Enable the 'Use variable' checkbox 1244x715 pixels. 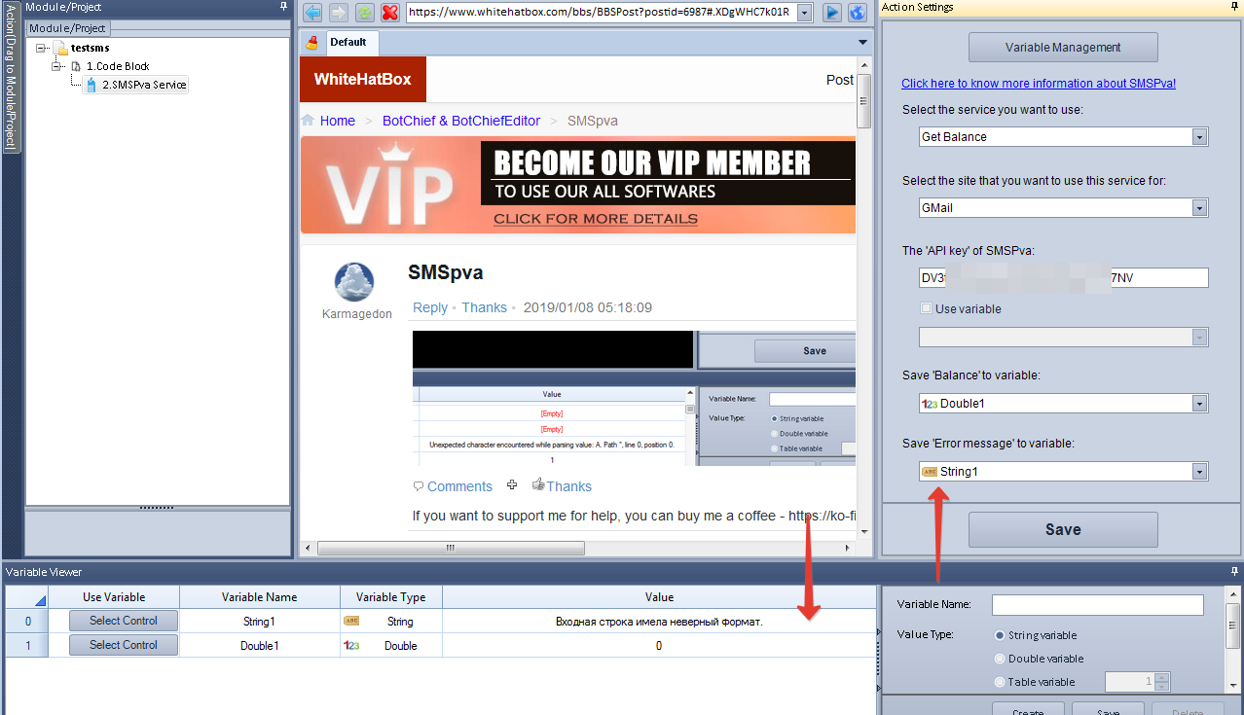(x=927, y=308)
